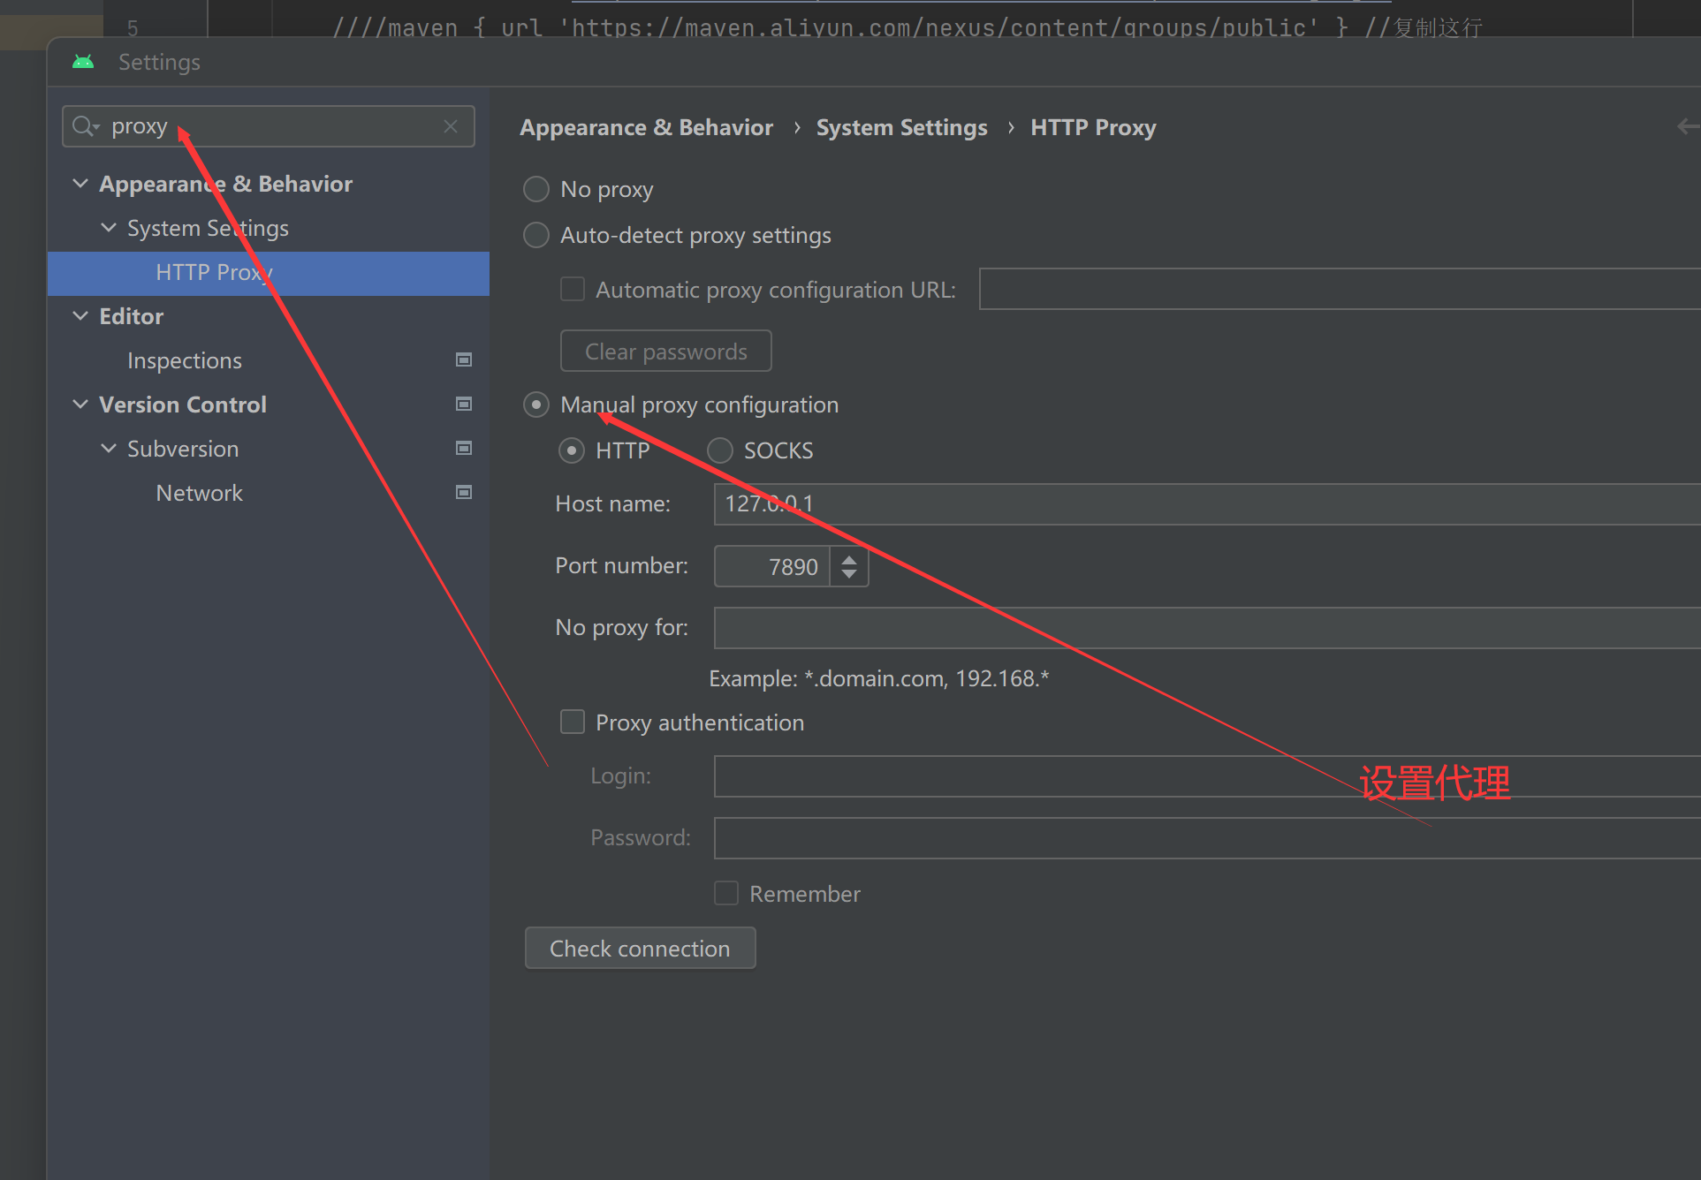Click System Settings in the breadcrumb
The width and height of the screenshot is (1701, 1180).
pyautogui.click(x=901, y=128)
